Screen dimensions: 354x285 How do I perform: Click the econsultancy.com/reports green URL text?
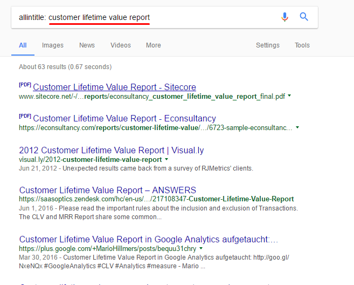156,128
